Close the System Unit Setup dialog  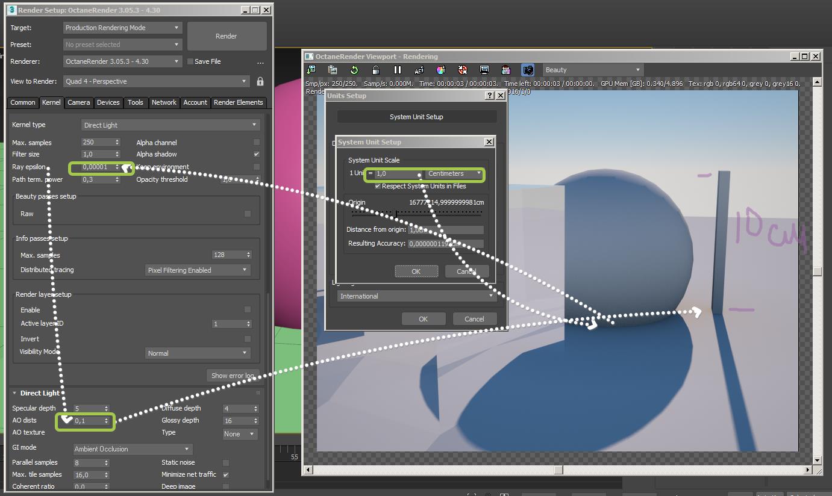(x=489, y=142)
